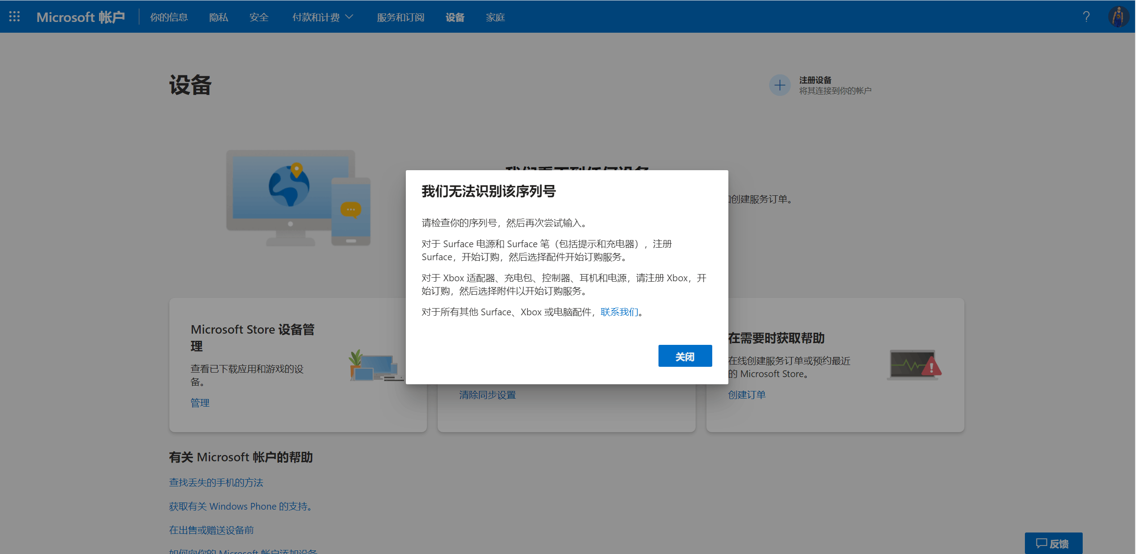Open the Your info tab
The height and width of the screenshot is (554, 1136).
169,17
